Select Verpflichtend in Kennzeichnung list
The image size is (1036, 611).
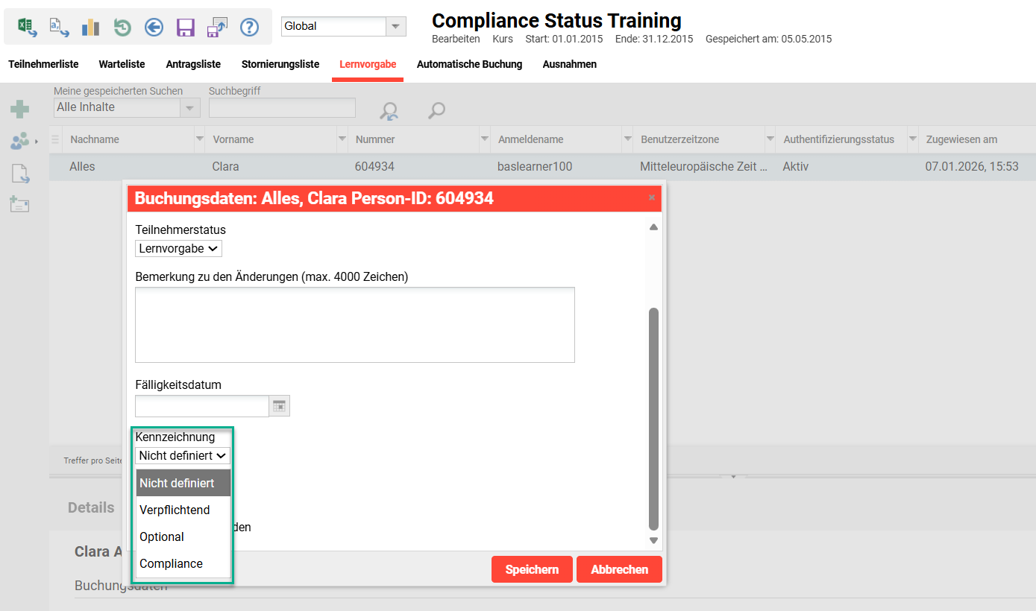pos(175,510)
